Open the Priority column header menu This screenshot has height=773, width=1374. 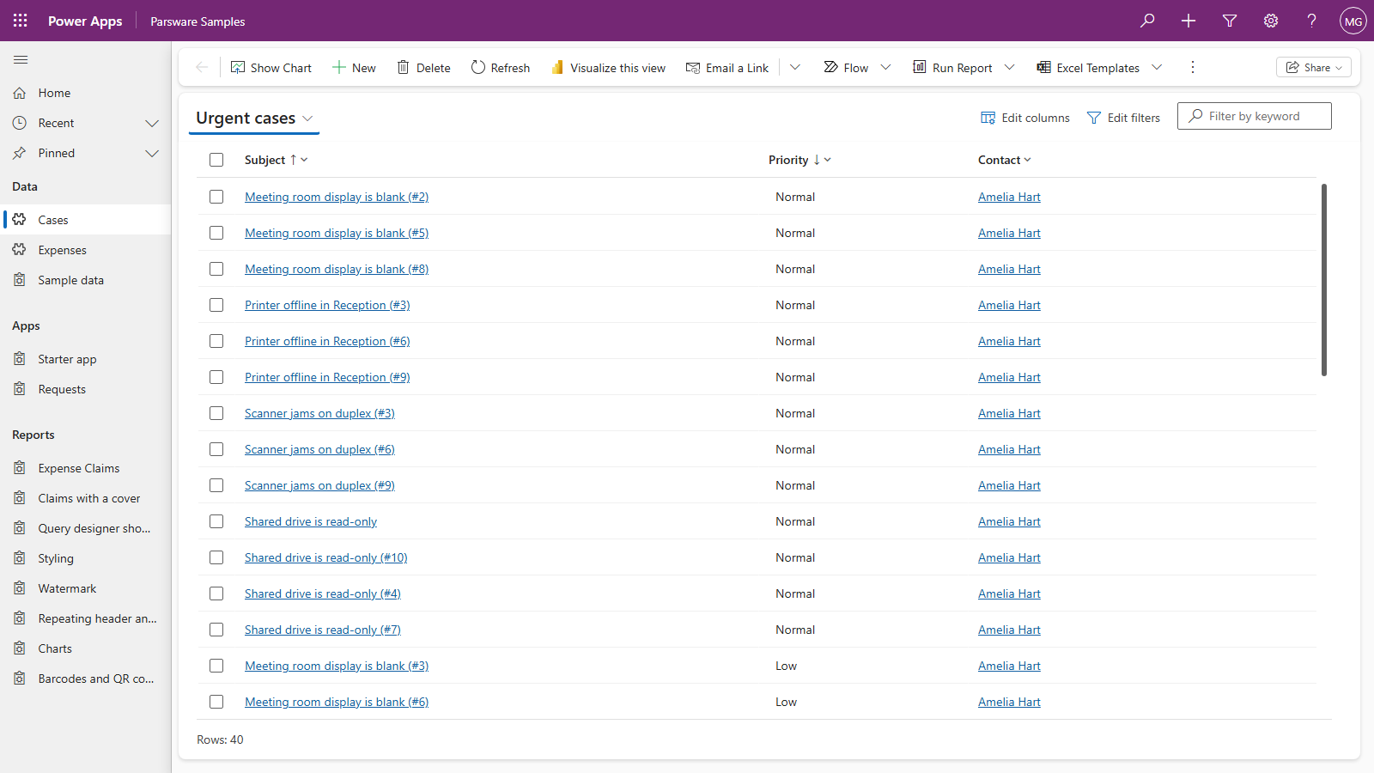pos(799,160)
